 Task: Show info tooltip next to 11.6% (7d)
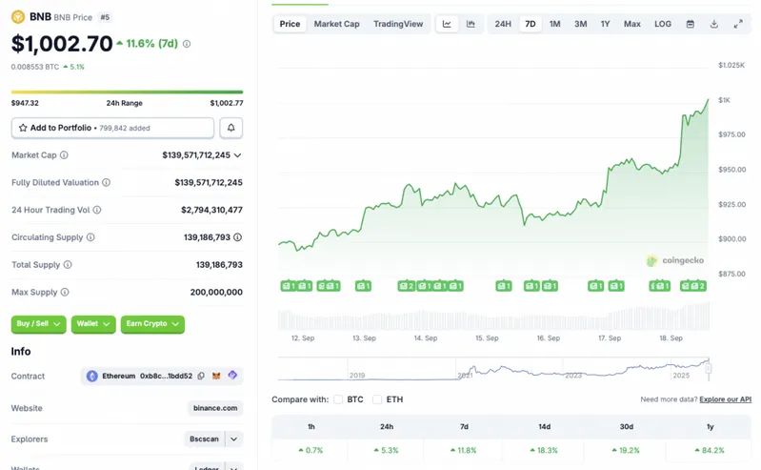(187, 44)
